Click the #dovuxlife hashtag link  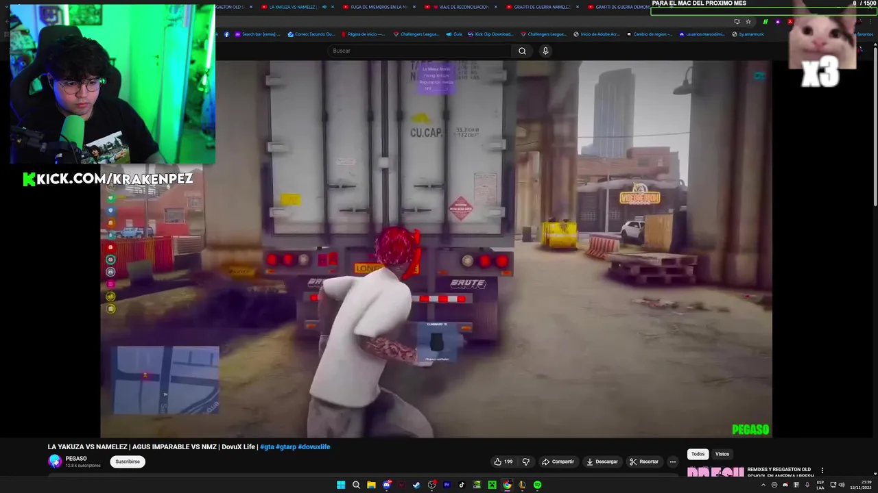click(x=314, y=447)
